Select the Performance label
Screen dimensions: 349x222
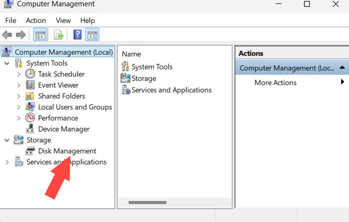click(58, 118)
